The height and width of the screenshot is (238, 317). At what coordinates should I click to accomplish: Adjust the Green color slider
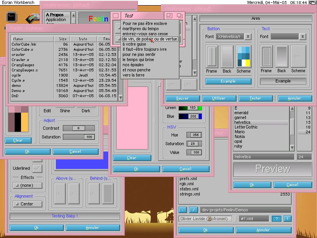[190, 108]
